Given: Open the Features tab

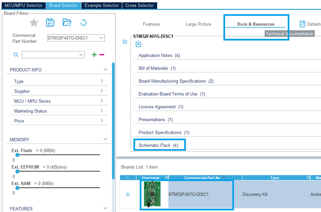Looking at the screenshot, I should 151,24.
